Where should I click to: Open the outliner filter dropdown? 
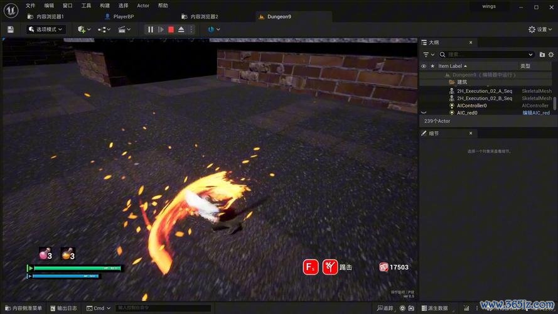tap(429, 55)
